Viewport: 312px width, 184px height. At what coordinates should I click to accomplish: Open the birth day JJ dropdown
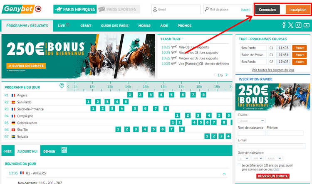pyautogui.click(x=244, y=158)
